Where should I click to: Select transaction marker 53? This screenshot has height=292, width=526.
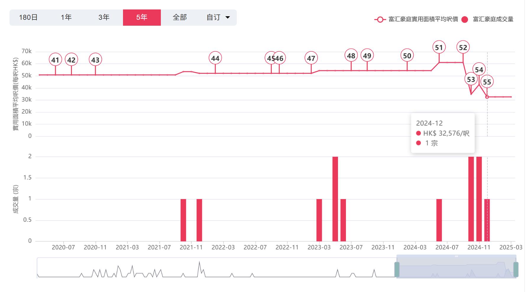click(471, 79)
